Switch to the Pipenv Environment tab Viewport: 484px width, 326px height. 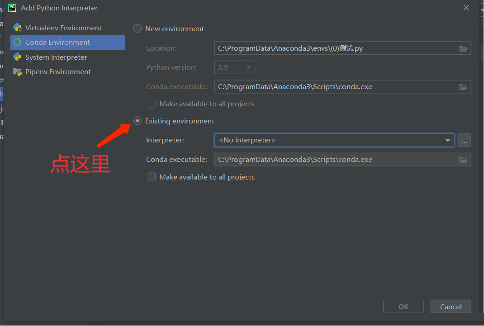(58, 71)
